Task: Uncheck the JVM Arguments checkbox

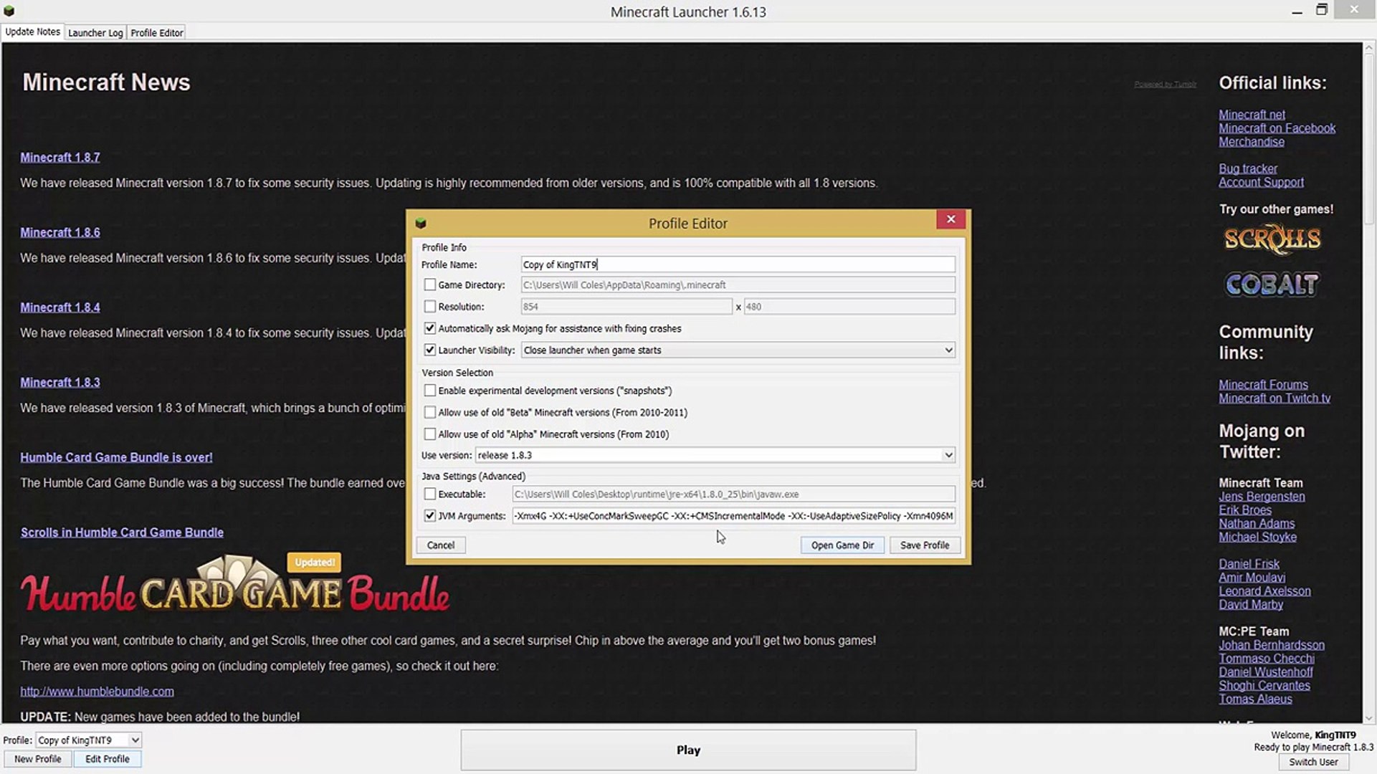Action: click(x=430, y=515)
